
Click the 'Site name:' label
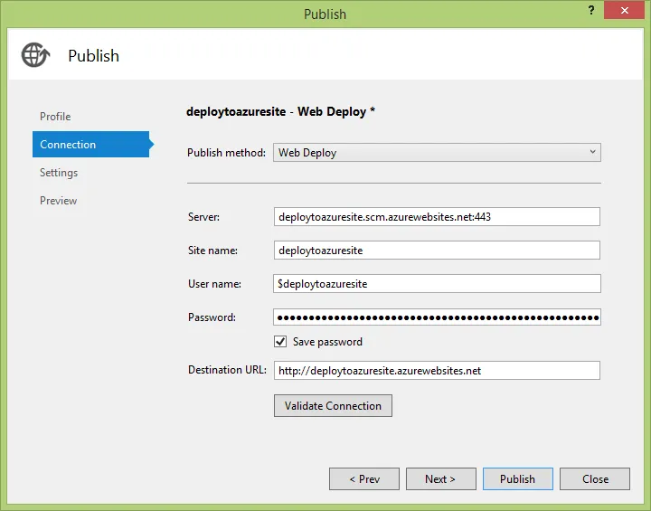[x=212, y=251]
